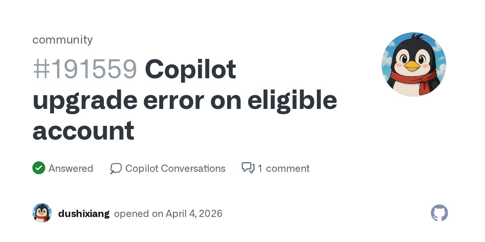Click the Answered status label

point(71,168)
